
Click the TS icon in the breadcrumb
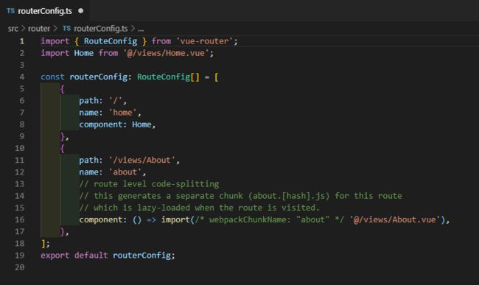click(66, 29)
